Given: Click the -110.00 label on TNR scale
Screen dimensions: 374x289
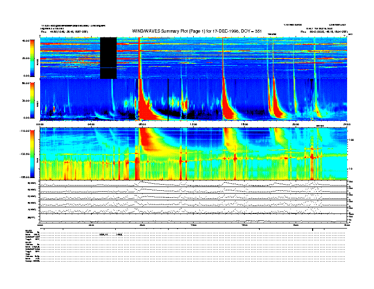Looking at the screenshot, I should [25, 131].
